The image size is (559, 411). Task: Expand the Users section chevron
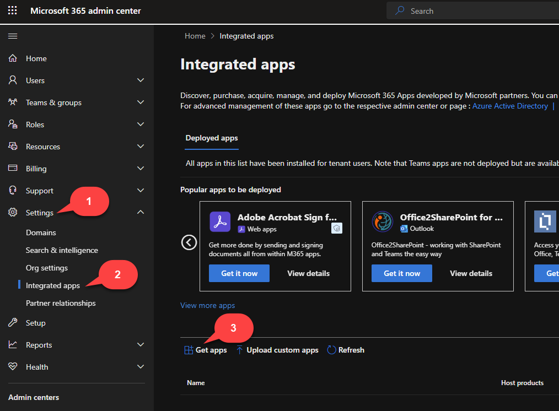tap(141, 80)
